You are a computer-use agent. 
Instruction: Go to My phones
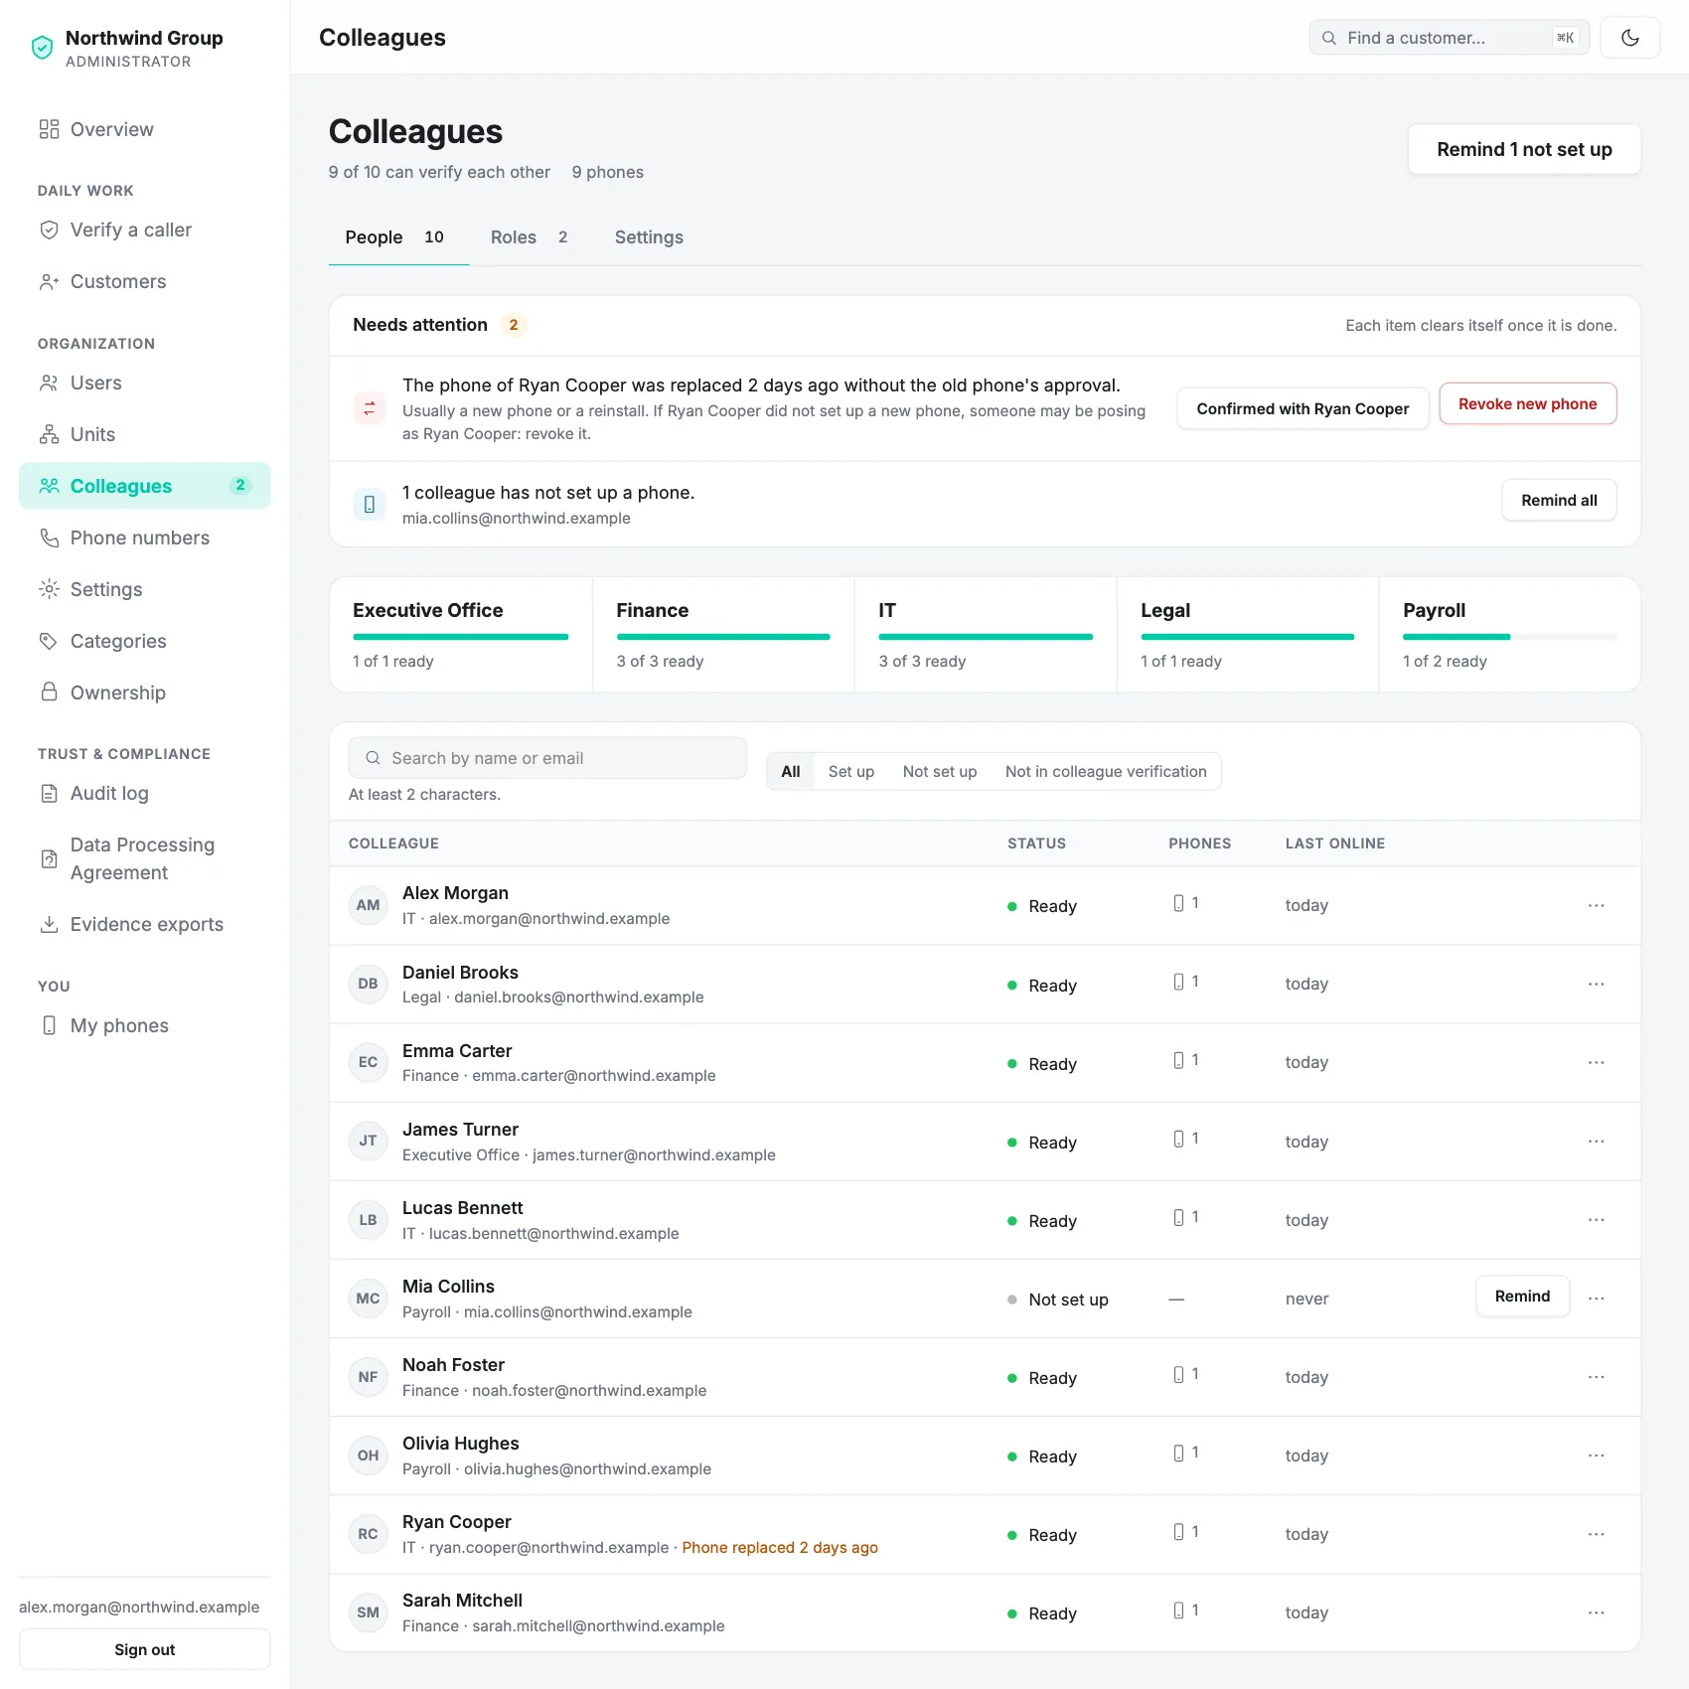(x=145, y=1025)
